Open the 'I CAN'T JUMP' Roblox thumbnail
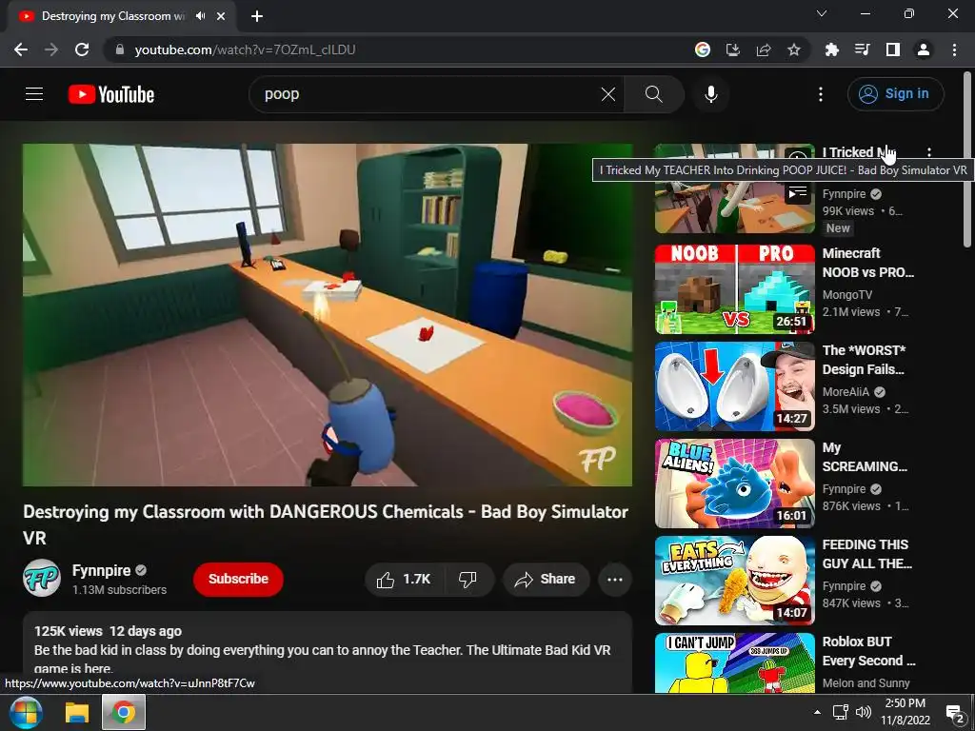 (x=734, y=662)
